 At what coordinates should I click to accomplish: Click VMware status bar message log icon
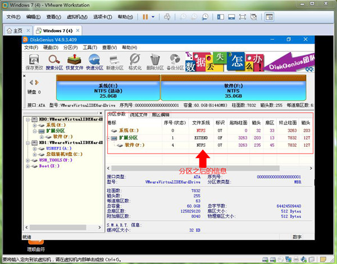[323, 260]
